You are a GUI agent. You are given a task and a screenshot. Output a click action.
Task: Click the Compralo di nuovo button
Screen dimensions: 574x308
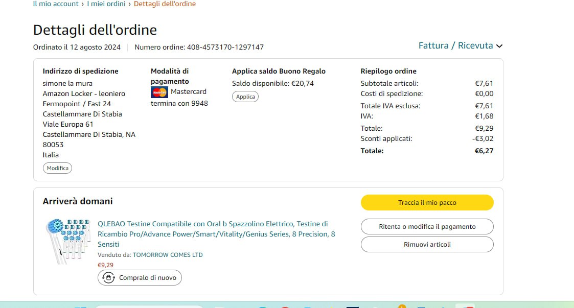click(x=140, y=278)
